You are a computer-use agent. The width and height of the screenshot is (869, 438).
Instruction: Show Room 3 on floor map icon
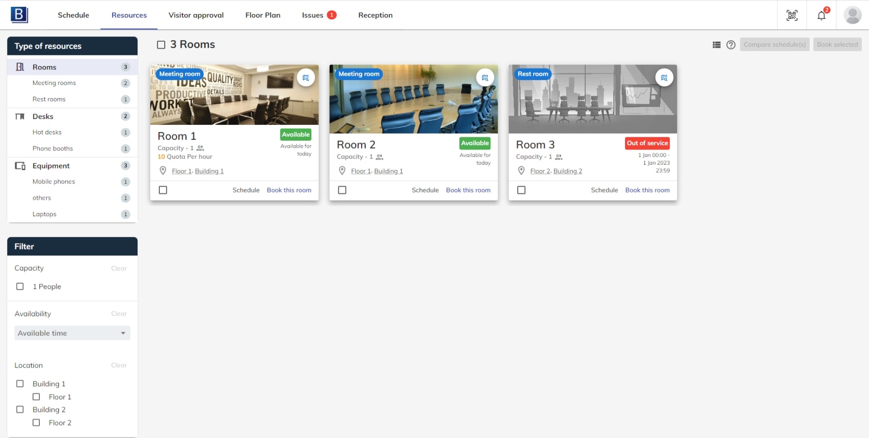pos(664,78)
